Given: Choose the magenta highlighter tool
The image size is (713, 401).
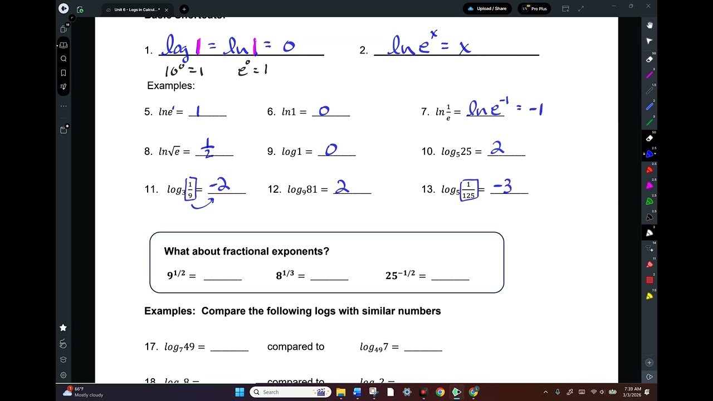Looking at the screenshot, I should (649, 185).
